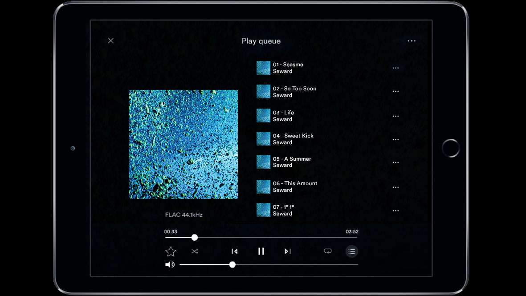The height and width of the screenshot is (296, 526).
Task: Mark track as favorite with star
Action: pos(171,252)
